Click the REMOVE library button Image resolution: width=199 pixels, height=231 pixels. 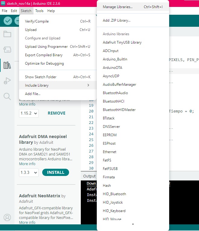[x=56, y=113]
